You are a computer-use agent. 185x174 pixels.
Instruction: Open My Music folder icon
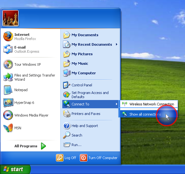click(x=66, y=64)
